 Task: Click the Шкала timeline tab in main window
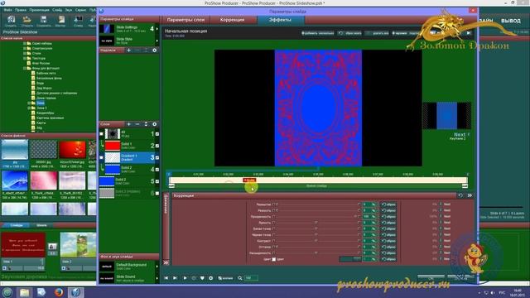coord(41,225)
